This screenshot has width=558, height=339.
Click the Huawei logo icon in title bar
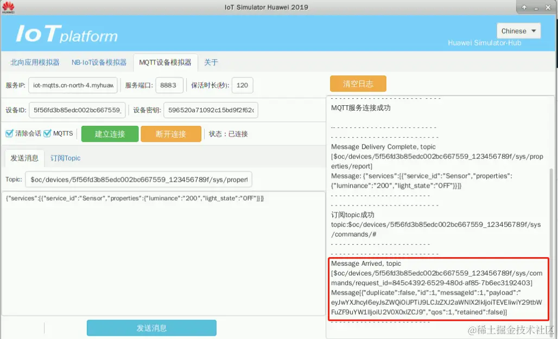click(x=8, y=7)
